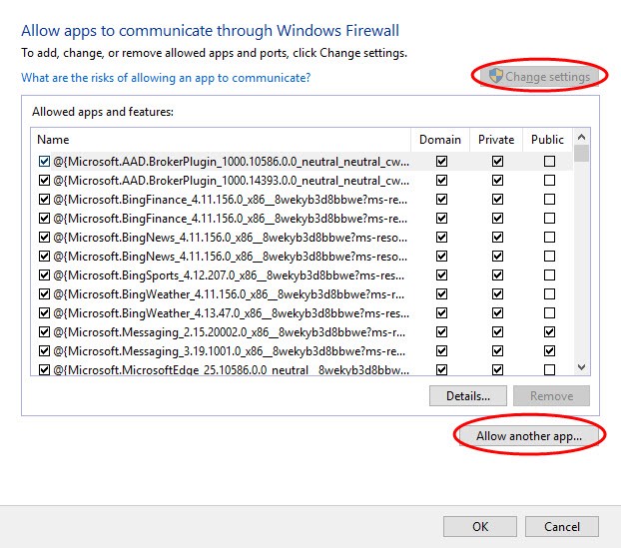Click the Change settings shield button
The width and height of the screenshot is (621, 548).
point(539,76)
